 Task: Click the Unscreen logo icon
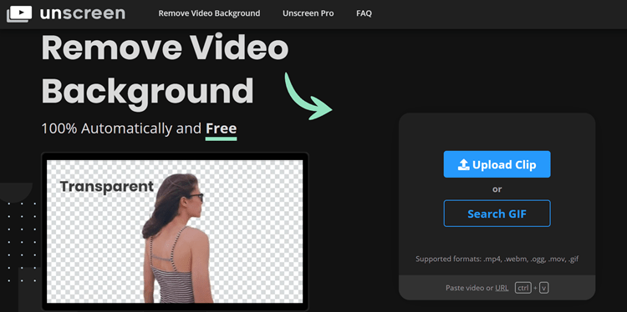click(x=19, y=13)
